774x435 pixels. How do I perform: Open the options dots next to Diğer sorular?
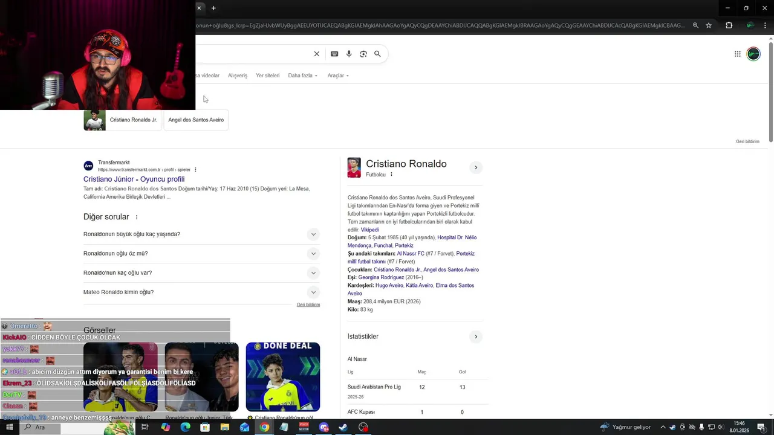(x=137, y=217)
